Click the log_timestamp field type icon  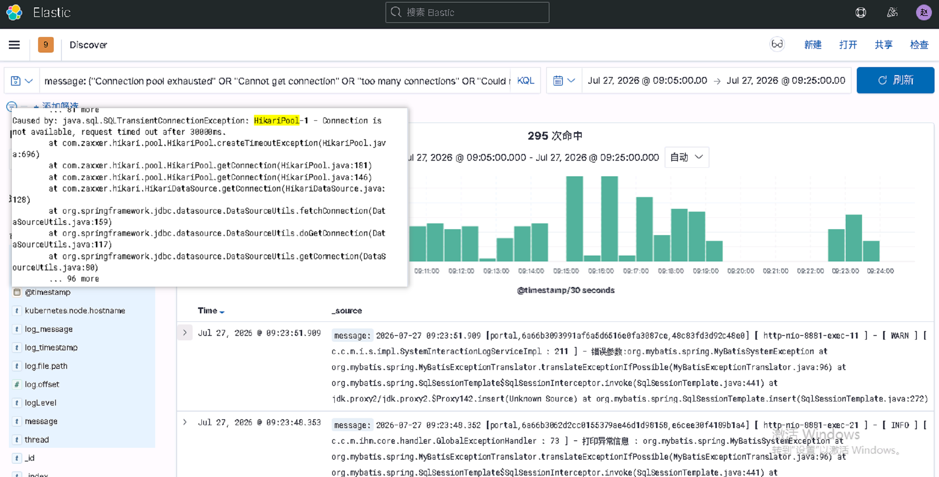17,347
